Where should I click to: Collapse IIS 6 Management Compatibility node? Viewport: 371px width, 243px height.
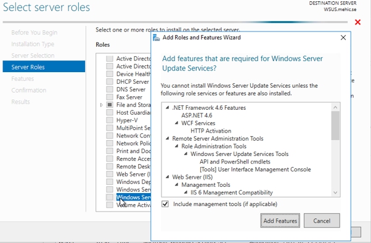tap(185, 192)
